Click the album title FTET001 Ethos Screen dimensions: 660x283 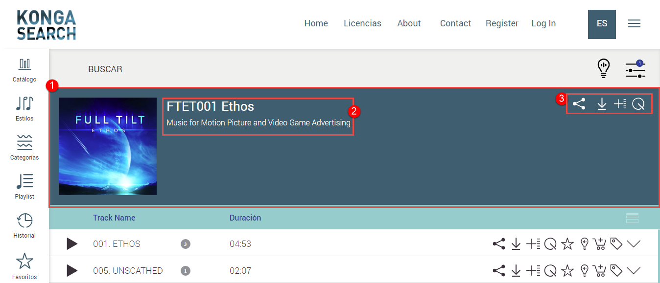(211, 106)
